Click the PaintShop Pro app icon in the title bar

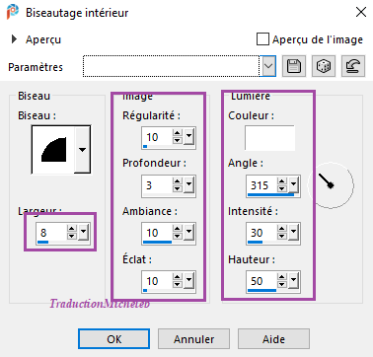[x=13, y=12]
